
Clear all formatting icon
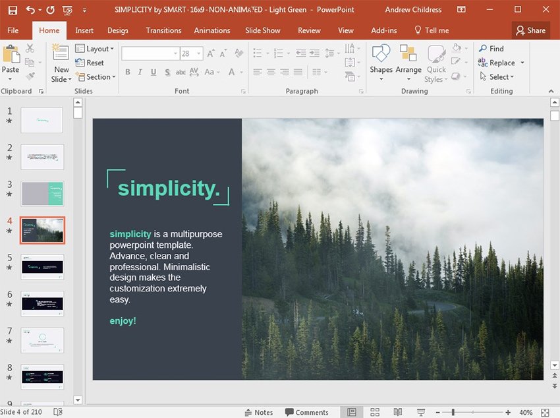click(238, 53)
